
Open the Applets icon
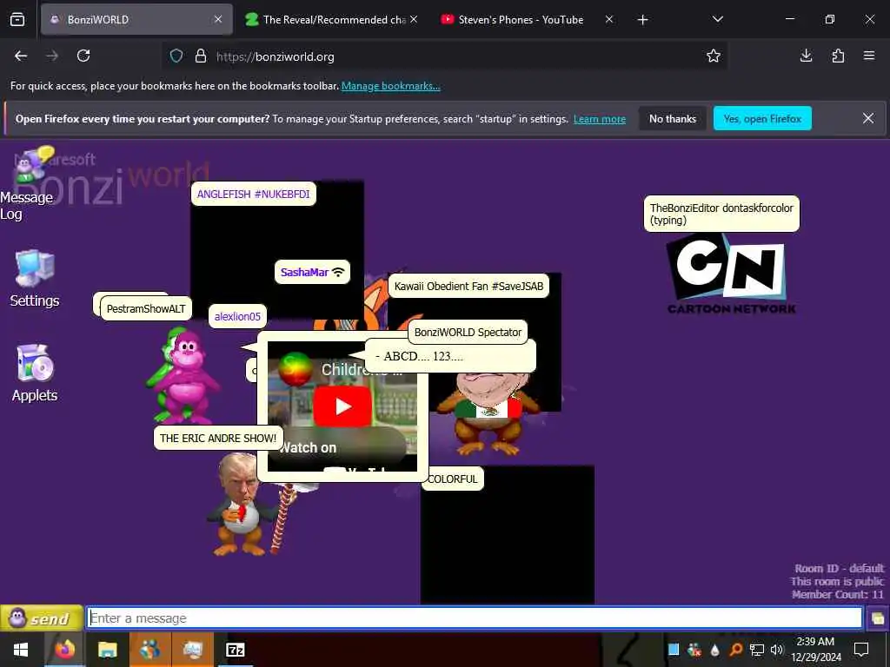[x=35, y=373]
